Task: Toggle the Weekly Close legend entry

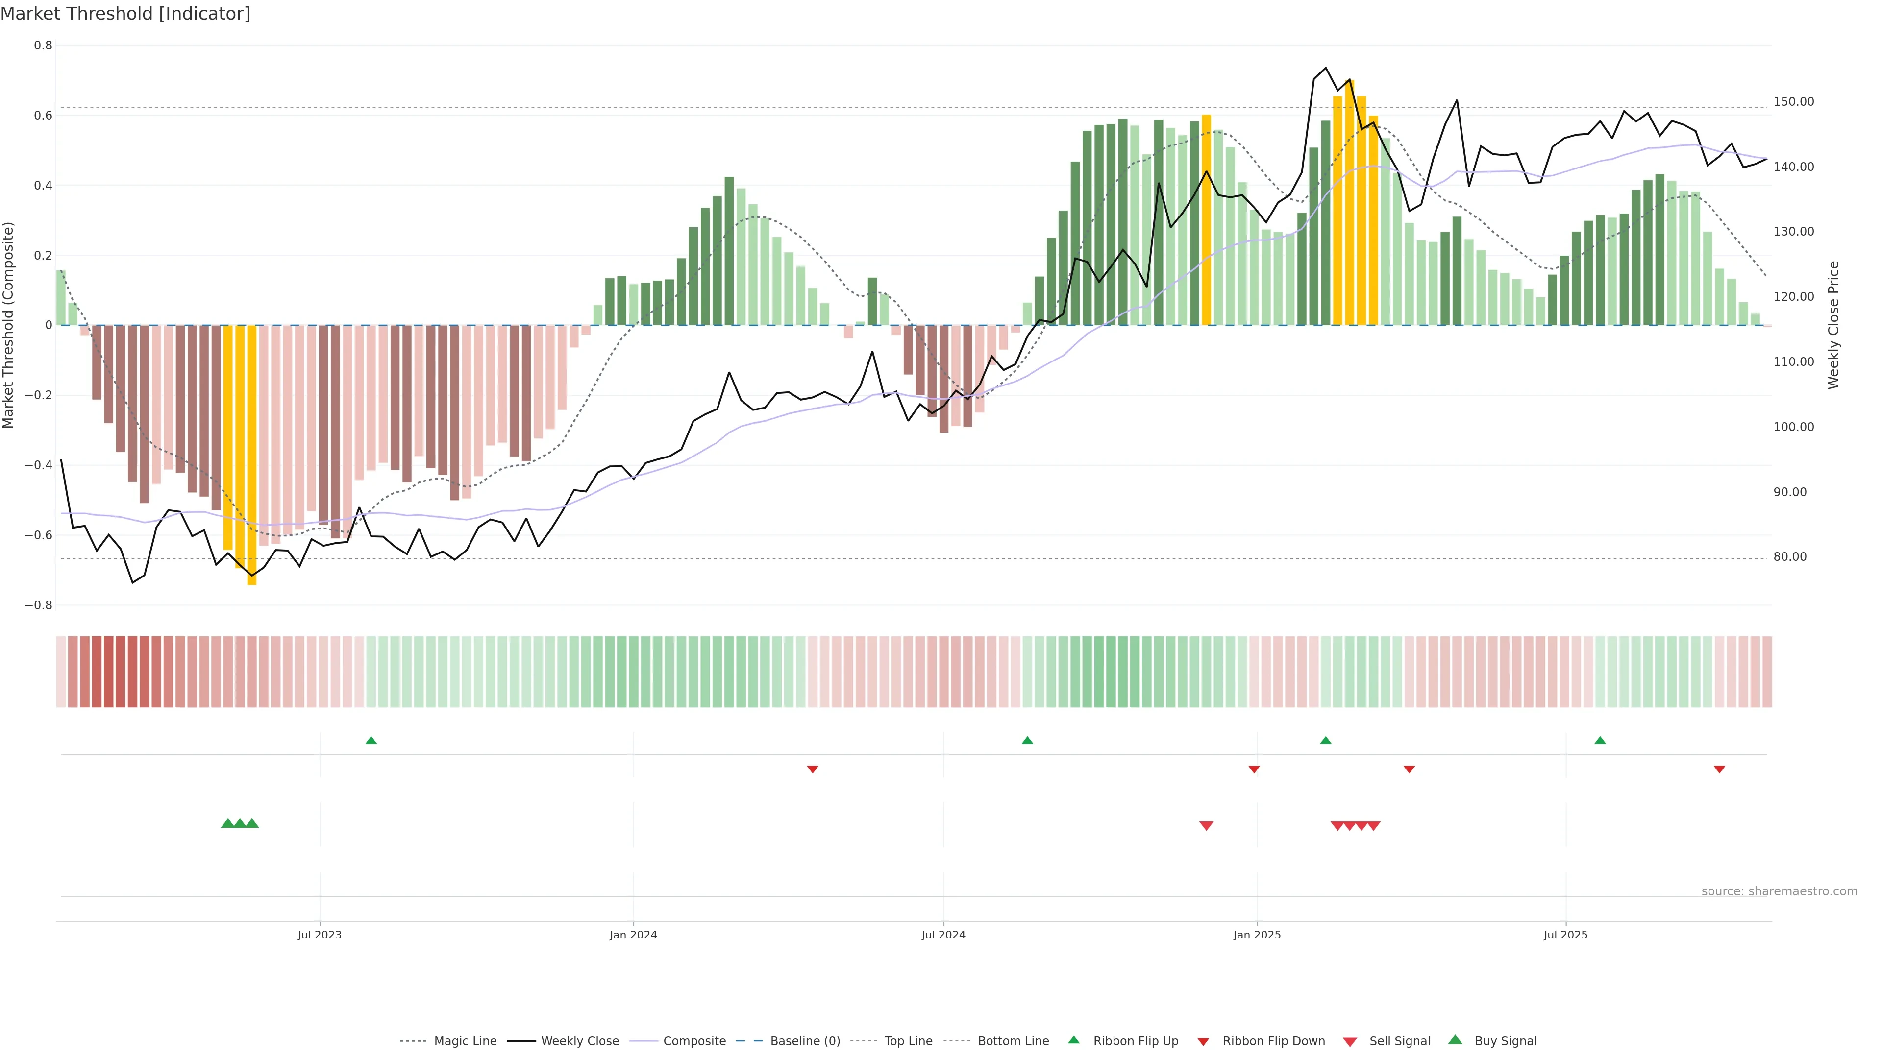Action: click(x=579, y=1041)
